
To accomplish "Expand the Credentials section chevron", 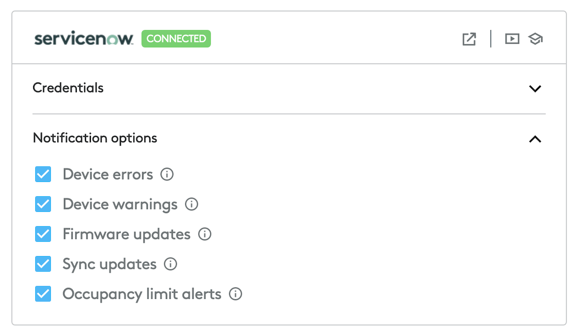I will point(535,88).
